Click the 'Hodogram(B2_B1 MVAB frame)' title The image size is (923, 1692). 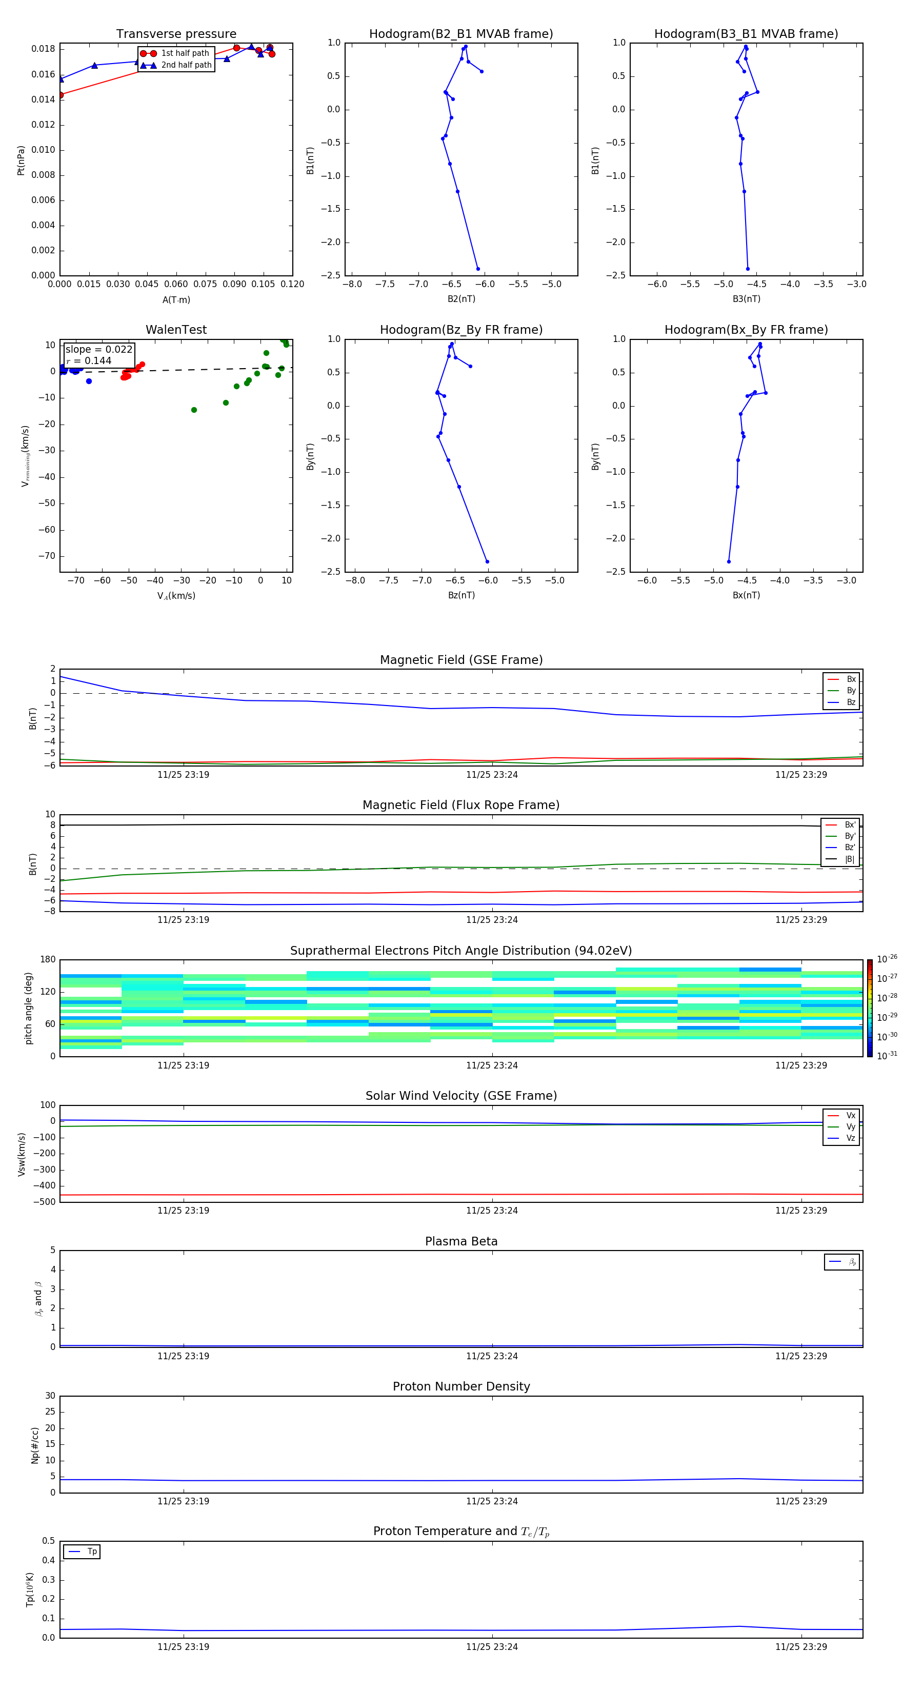(x=461, y=34)
